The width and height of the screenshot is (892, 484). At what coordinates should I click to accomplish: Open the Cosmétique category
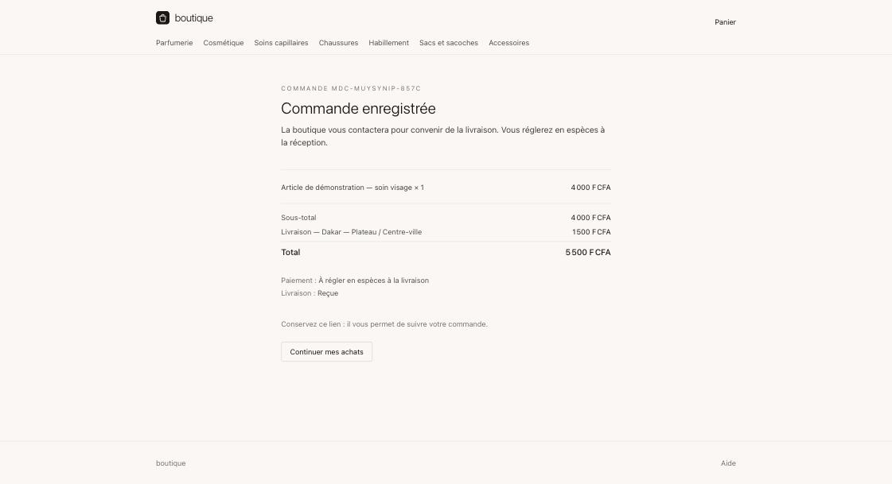click(223, 43)
